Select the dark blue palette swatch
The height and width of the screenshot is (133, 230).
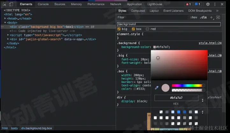pos(184,112)
